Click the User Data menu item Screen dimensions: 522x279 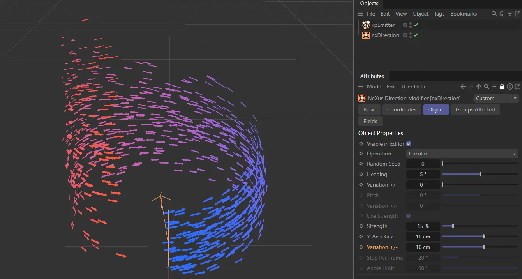coord(413,87)
